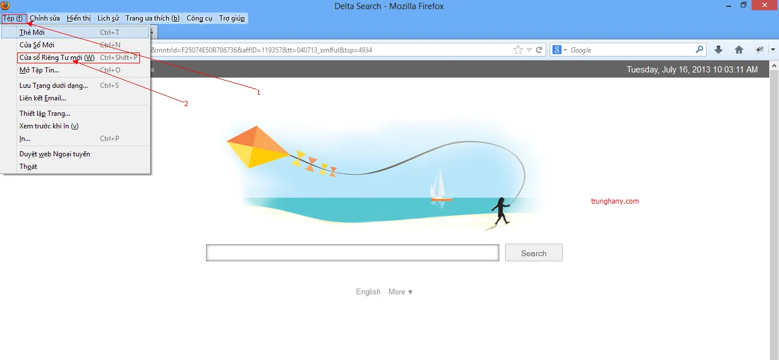Click the vertical scrollbar up arrow
Viewport: 779px width, 360px height.
774,66
